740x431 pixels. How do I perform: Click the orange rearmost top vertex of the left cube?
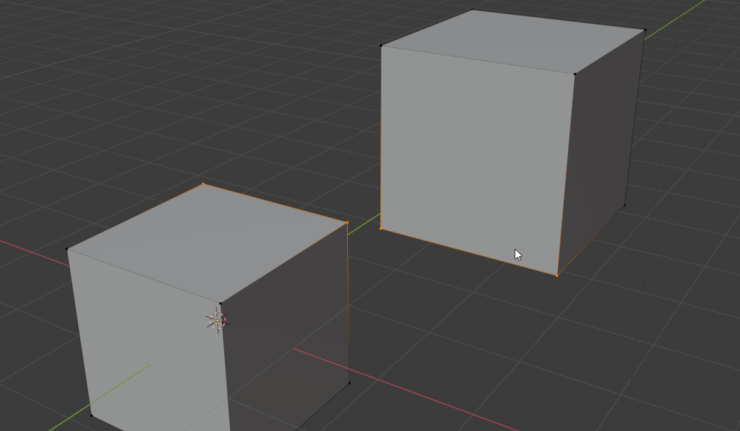[203, 184]
